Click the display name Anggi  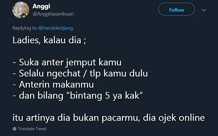click(41, 6)
